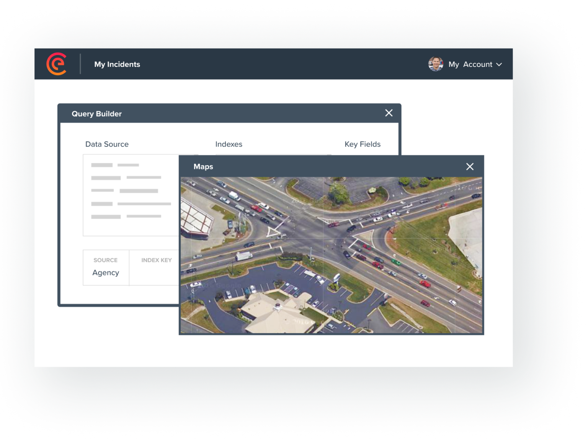Select the Indexes column label
Viewport: 588px width, 442px height.
[229, 144]
